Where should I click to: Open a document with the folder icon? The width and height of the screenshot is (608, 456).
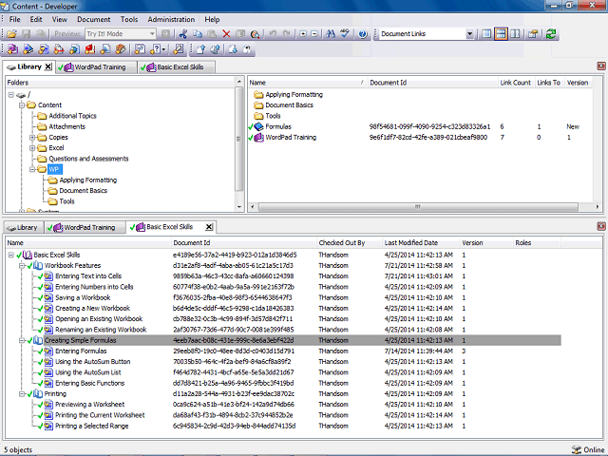click(x=11, y=34)
